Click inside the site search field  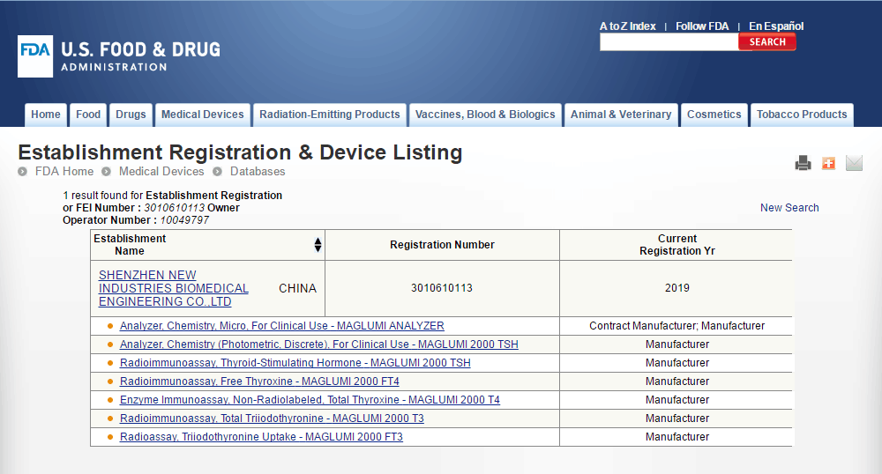point(669,42)
